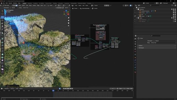Select the Move tool in viewport toolbar
The width and height of the screenshot is (177, 100).
tap(2, 17)
